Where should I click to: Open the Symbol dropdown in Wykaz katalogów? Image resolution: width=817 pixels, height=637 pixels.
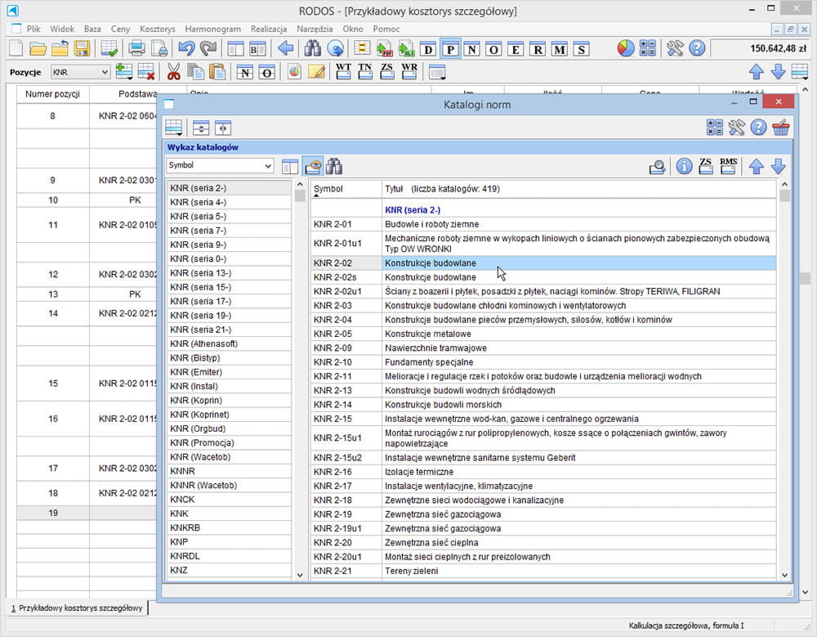(220, 165)
